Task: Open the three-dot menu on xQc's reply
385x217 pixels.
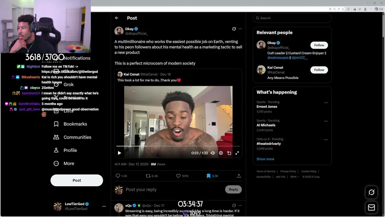Action: [x=240, y=206]
